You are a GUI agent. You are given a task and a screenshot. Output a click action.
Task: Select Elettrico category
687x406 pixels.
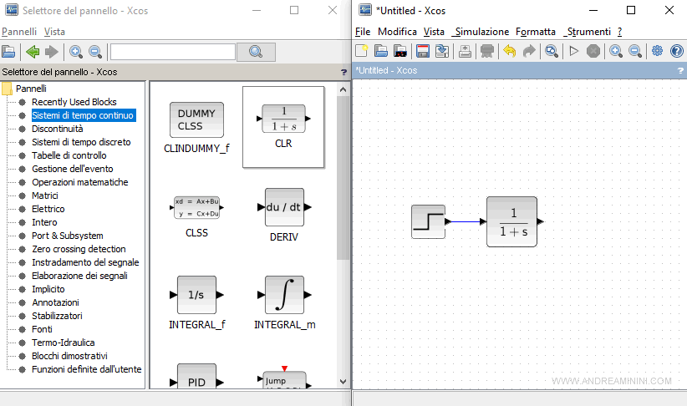click(48, 209)
